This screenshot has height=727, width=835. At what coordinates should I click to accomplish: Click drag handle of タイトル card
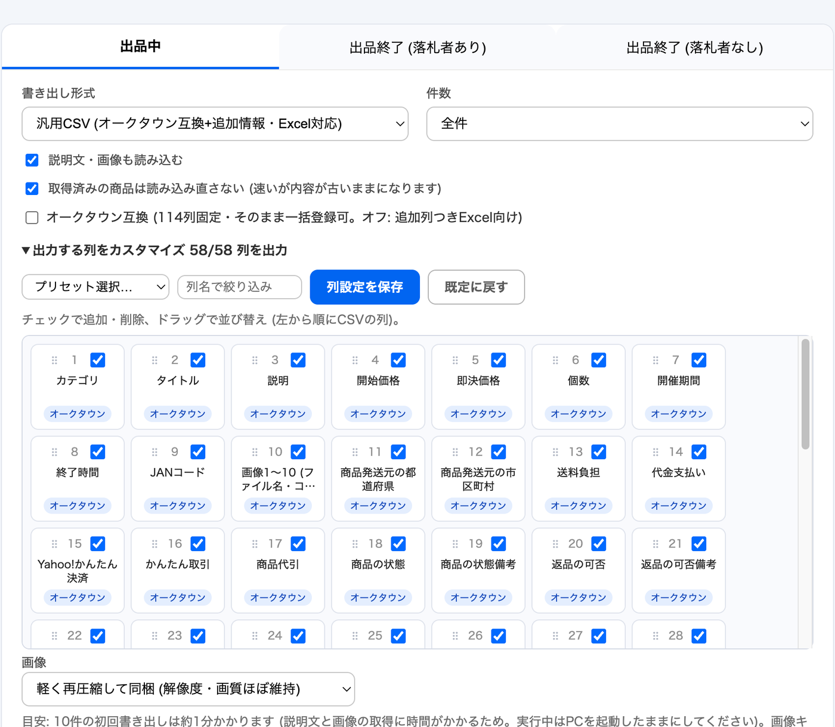[x=154, y=360]
